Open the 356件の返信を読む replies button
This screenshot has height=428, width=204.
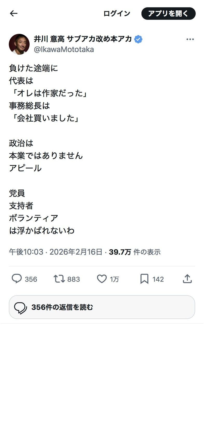tap(102, 307)
